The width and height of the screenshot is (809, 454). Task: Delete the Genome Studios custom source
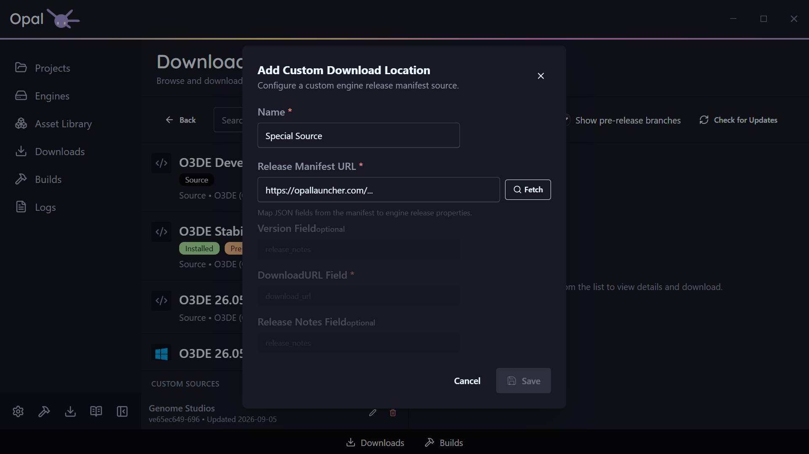click(393, 413)
